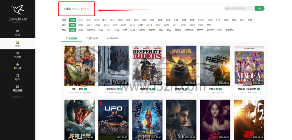Filter by year 2019
This screenshot has height=140, width=292.
[x=107, y=25]
